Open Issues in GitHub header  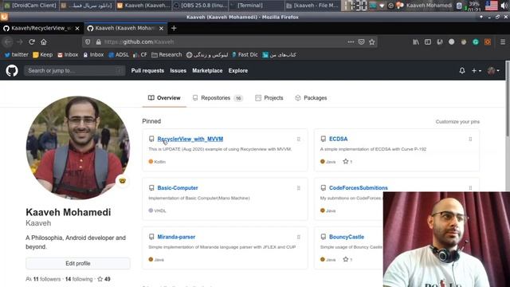pos(178,71)
